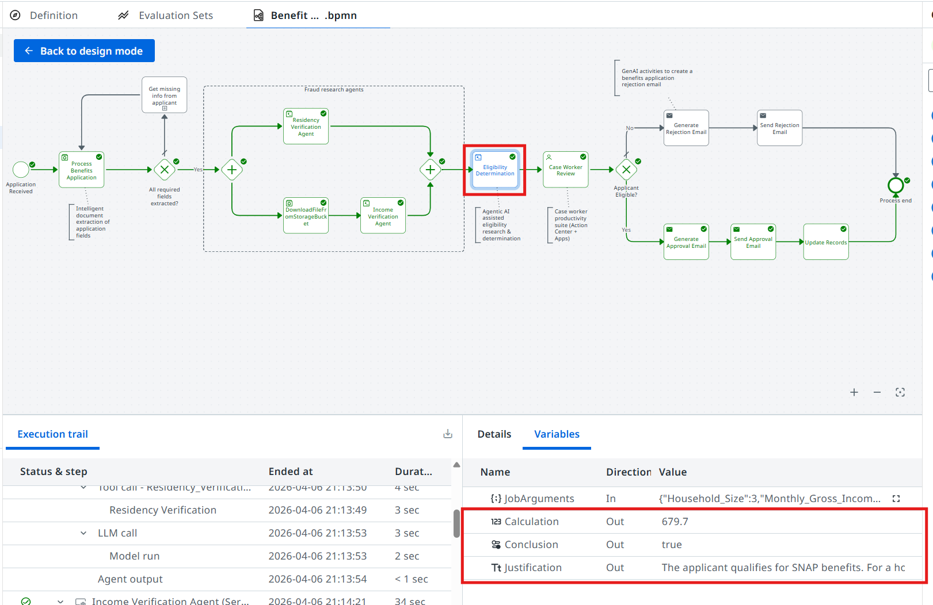Click the zoom out minus icon on canvas

coord(877,392)
